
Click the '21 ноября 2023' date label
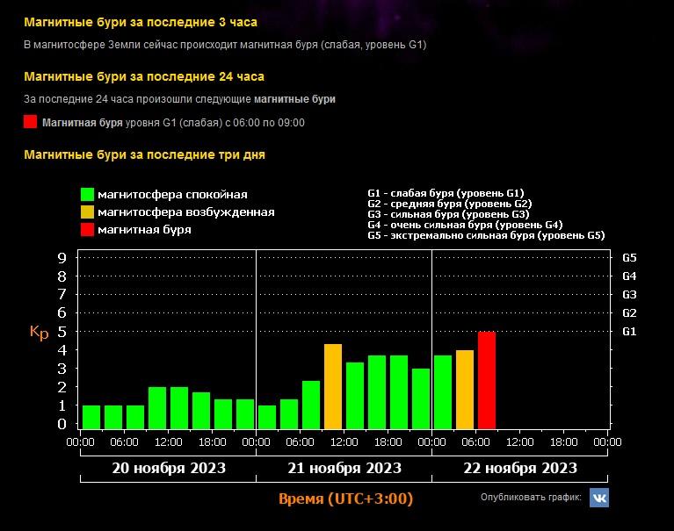coord(344,468)
